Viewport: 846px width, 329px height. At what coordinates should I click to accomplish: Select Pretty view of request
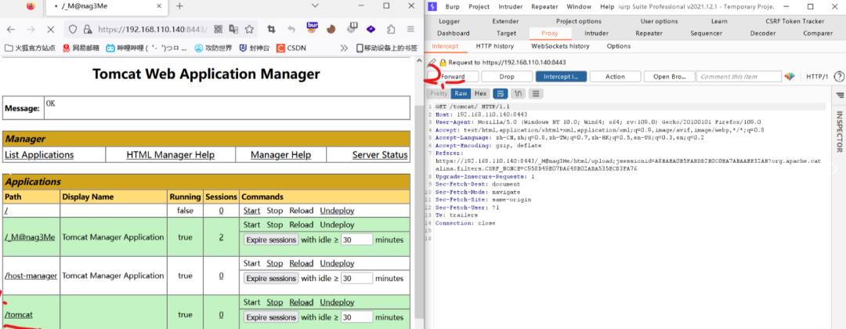[x=439, y=93]
